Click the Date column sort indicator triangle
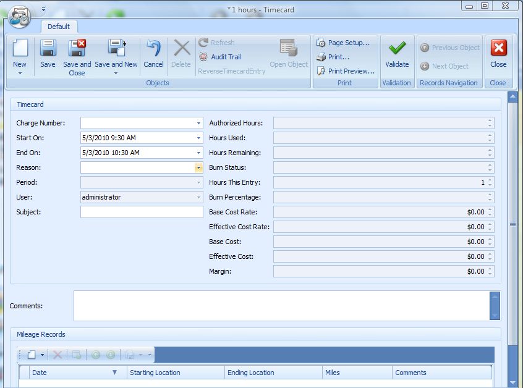 click(x=114, y=373)
